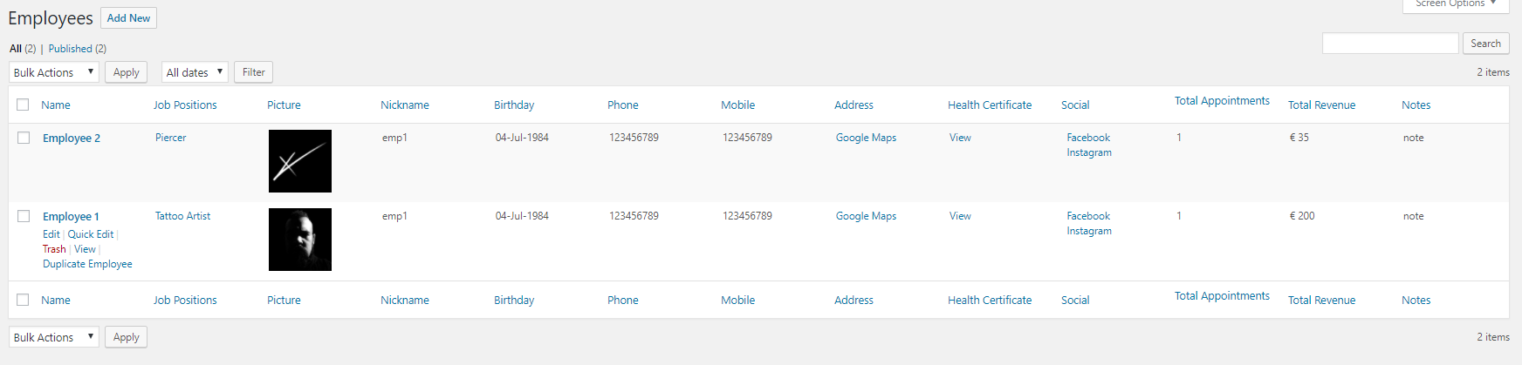Select the Employee 1 row checkbox
This screenshot has width=1522, height=365.
[x=24, y=216]
